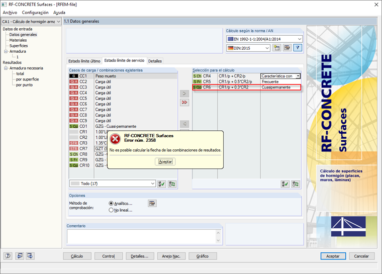This screenshot has width=382, height=274.
Task: Select Datos generales in the tree
Action: tap(23, 35)
